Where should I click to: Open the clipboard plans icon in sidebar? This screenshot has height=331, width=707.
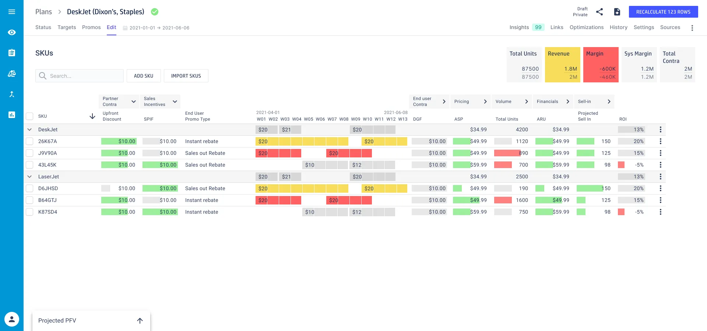click(x=12, y=53)
